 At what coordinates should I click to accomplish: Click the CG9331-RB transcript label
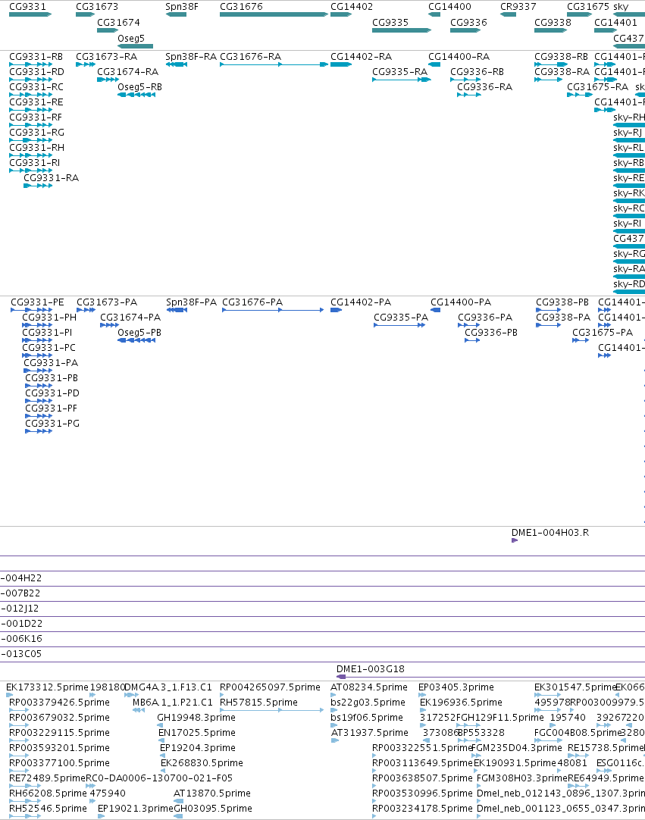pyautogui.click(x=36, y=57)
